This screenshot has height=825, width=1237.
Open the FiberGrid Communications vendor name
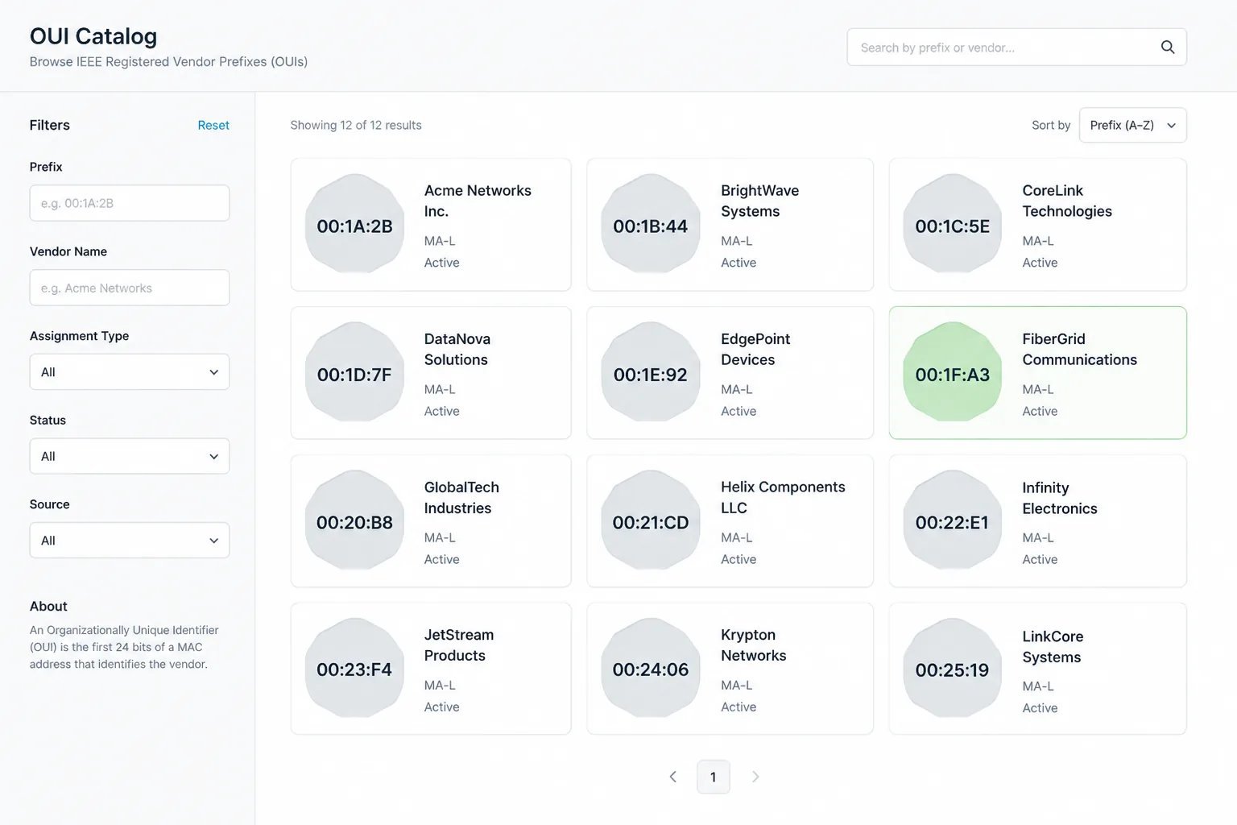1079,349
